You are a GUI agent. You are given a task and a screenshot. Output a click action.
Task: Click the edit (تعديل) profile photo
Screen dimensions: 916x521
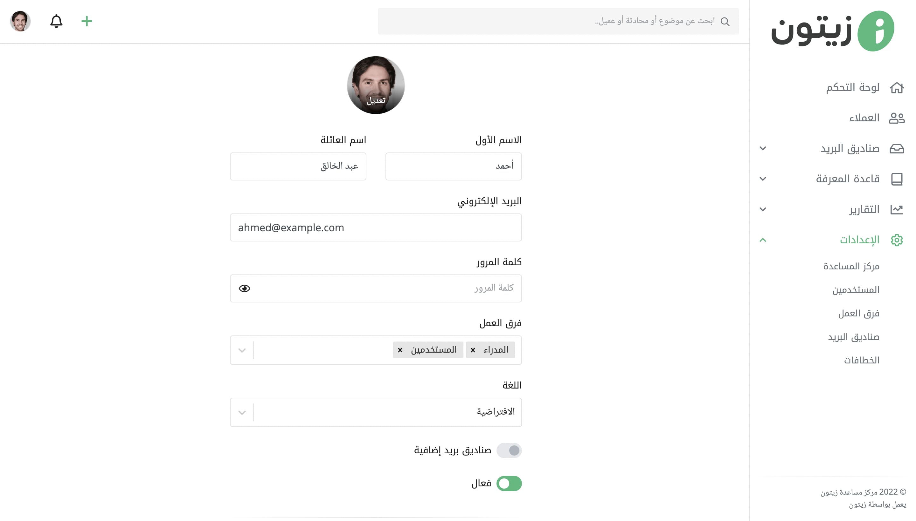[x=376, y=85]
